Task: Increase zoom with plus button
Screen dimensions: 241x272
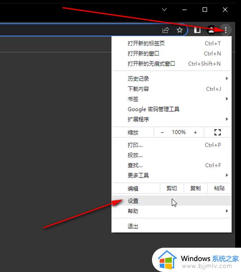Action: [x=195, y=132]
